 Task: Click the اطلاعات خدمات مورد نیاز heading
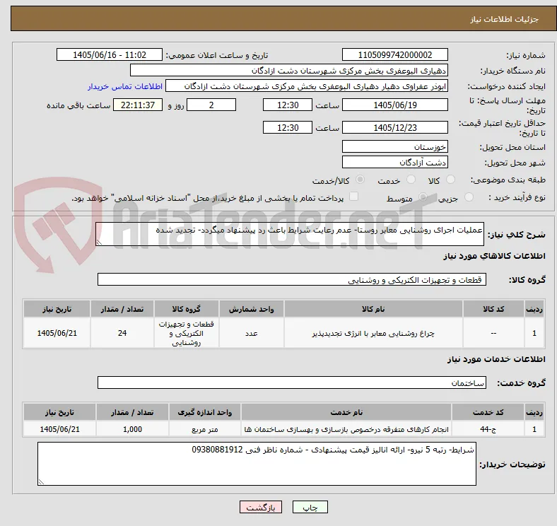[x=496, y=359]
